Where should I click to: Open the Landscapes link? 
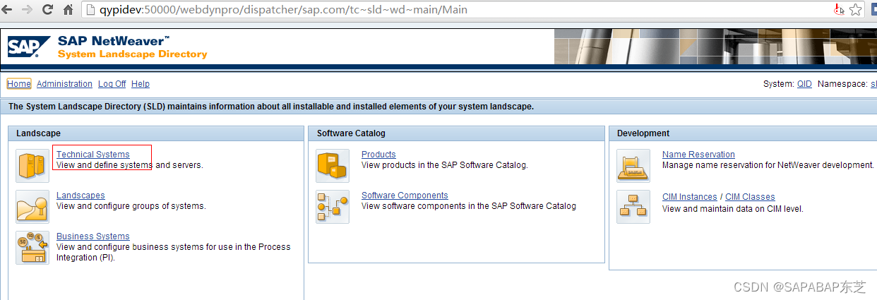point(80,196)
